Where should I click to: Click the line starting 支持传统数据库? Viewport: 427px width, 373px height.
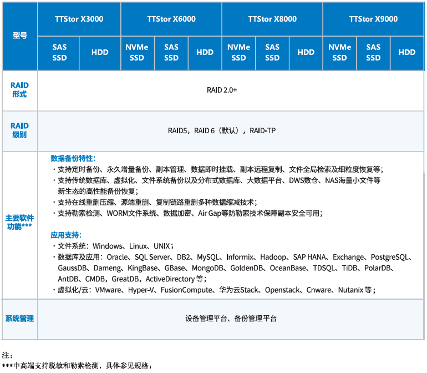[x=216, y=180]
